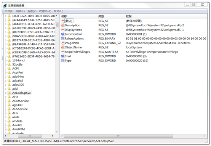211x146 pixels.
Task: Expand the AFD key arrow
Action: [x=6, y=97]
